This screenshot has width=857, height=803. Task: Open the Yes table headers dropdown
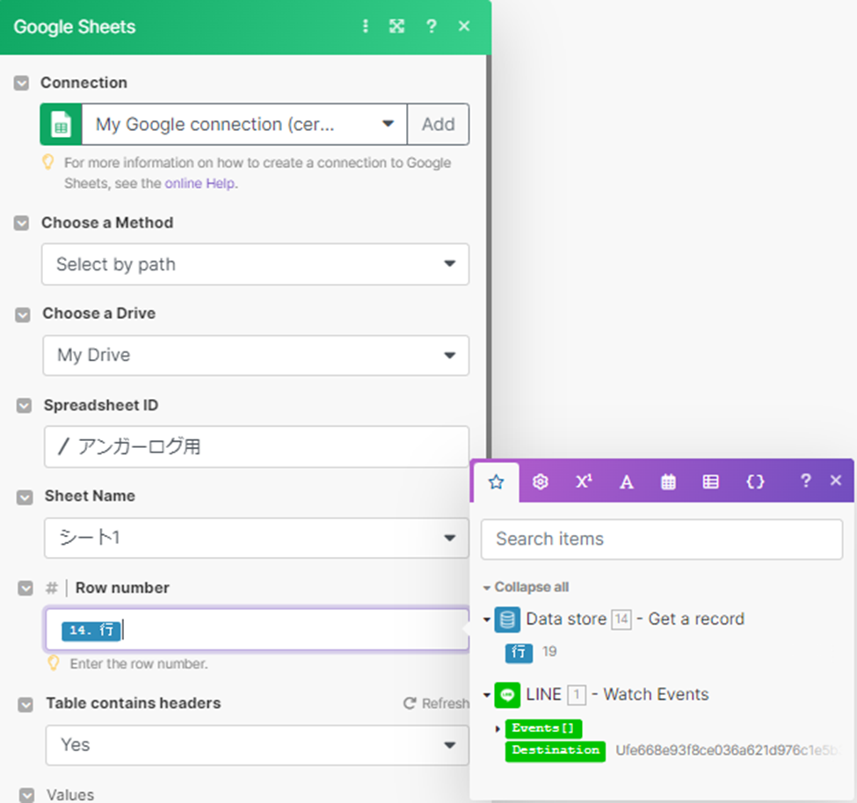258,745
